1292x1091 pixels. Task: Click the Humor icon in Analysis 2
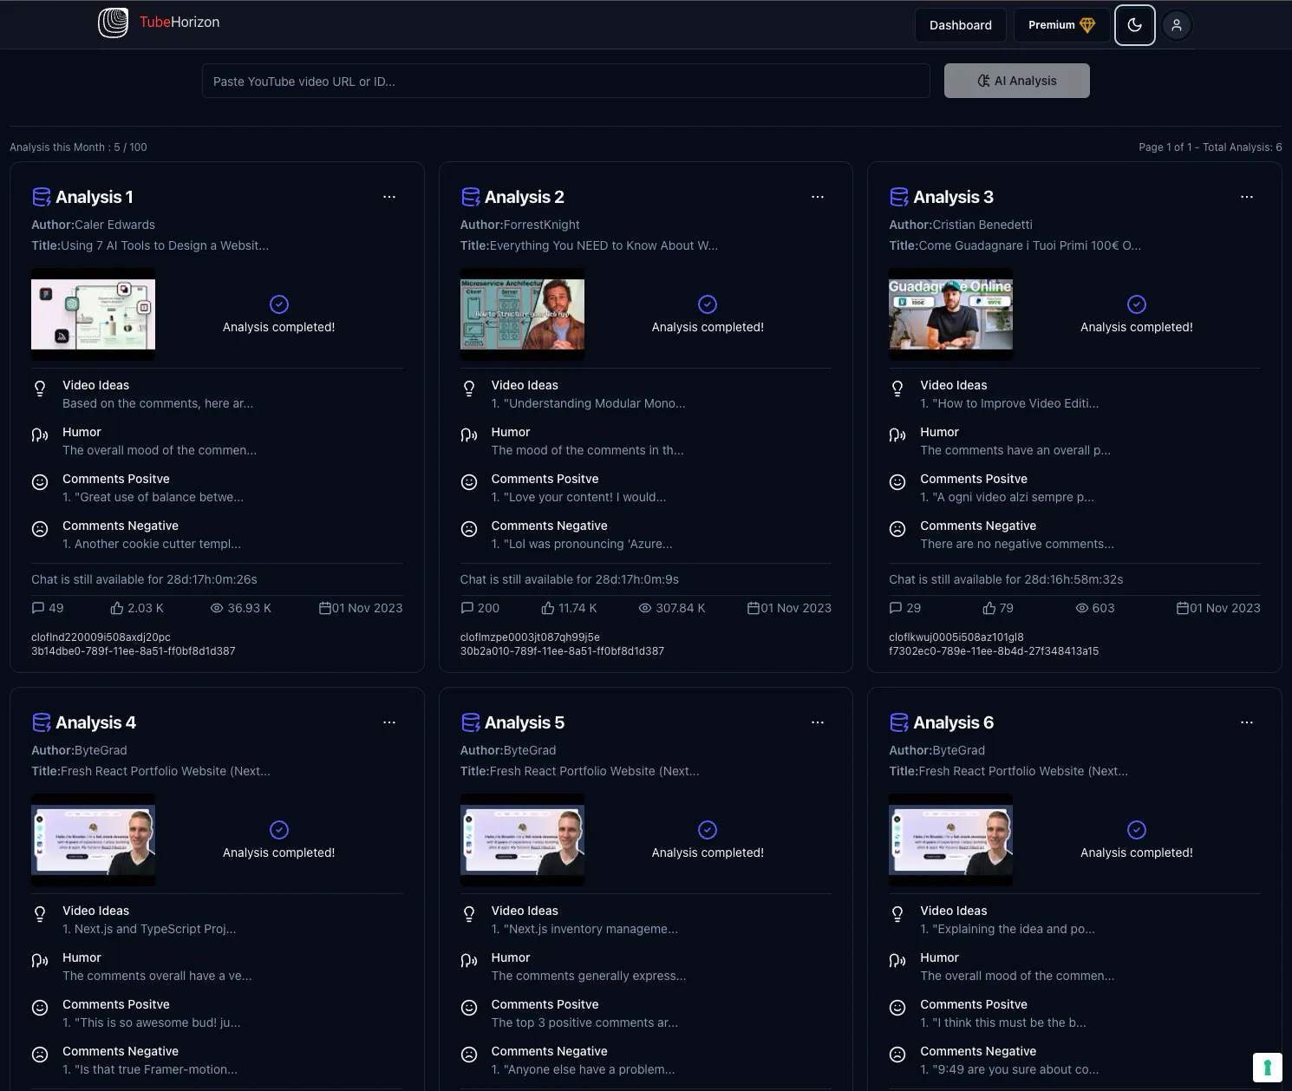(x=469, y=435)
